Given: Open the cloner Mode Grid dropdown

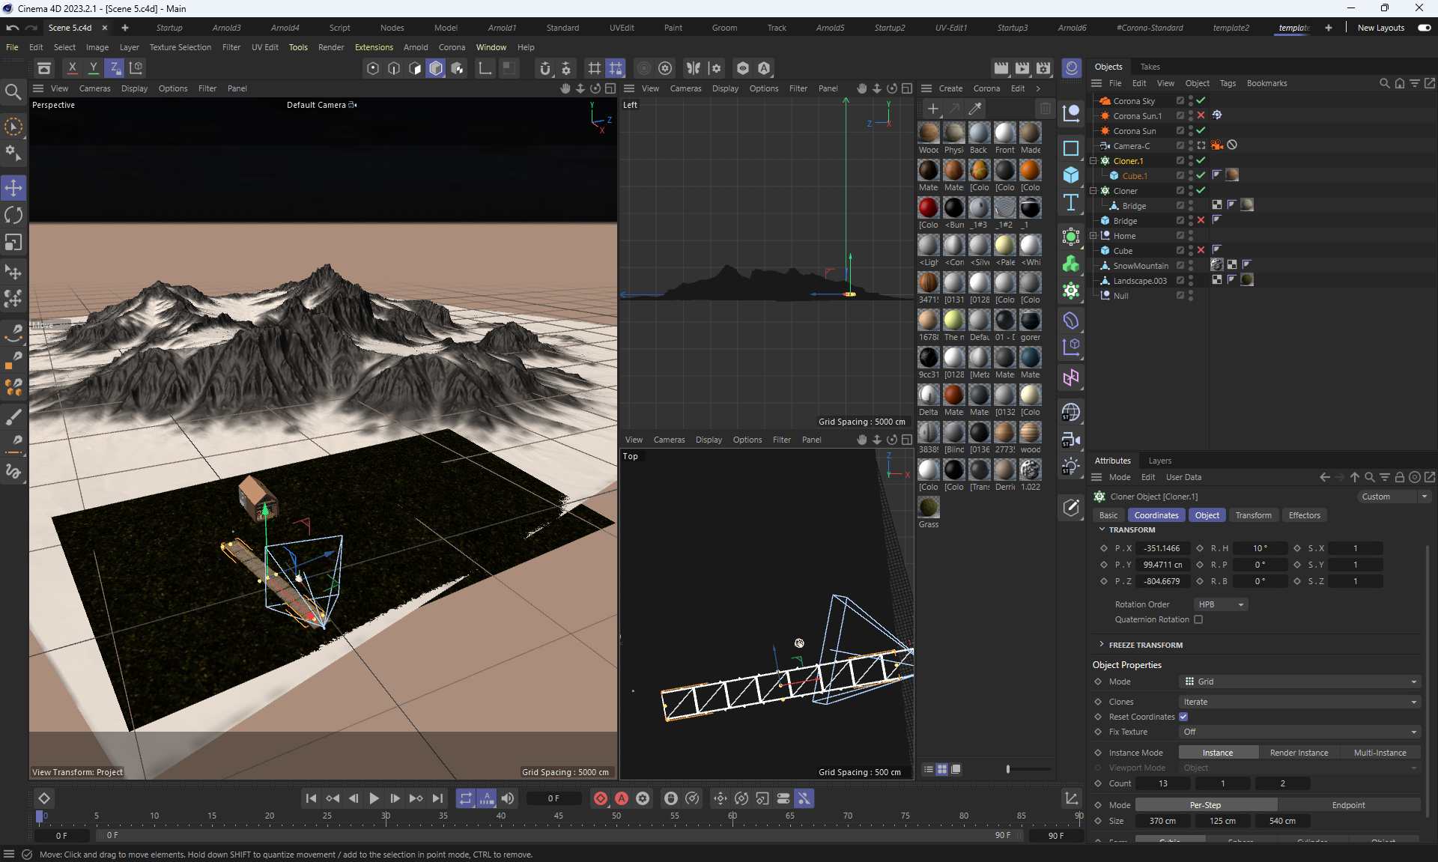Looking at the screenshot, I should click(x=1299, y=682).
